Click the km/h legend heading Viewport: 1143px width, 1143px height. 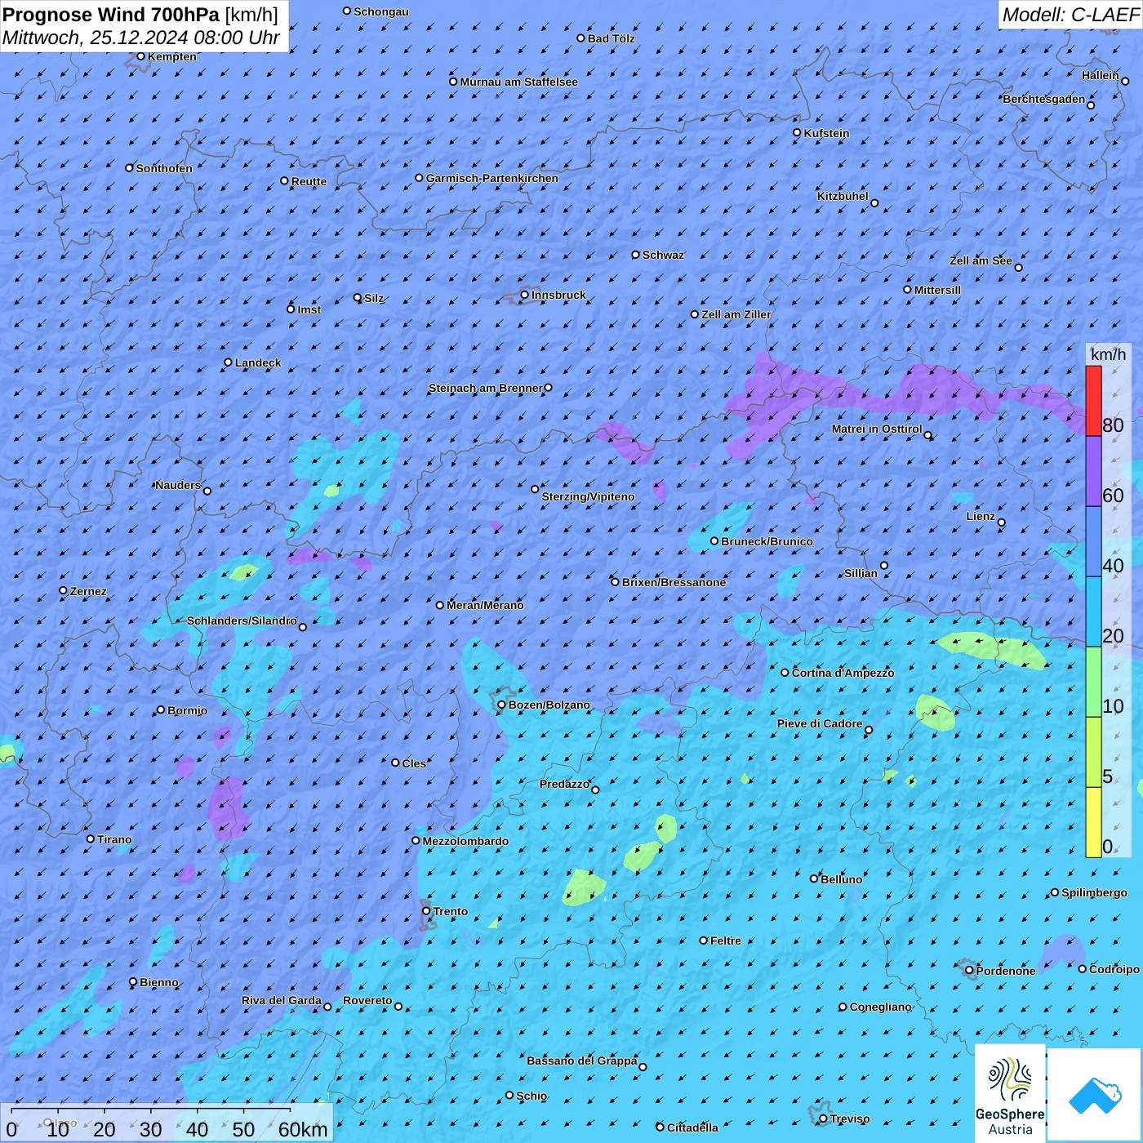[x=1108, y=354]
